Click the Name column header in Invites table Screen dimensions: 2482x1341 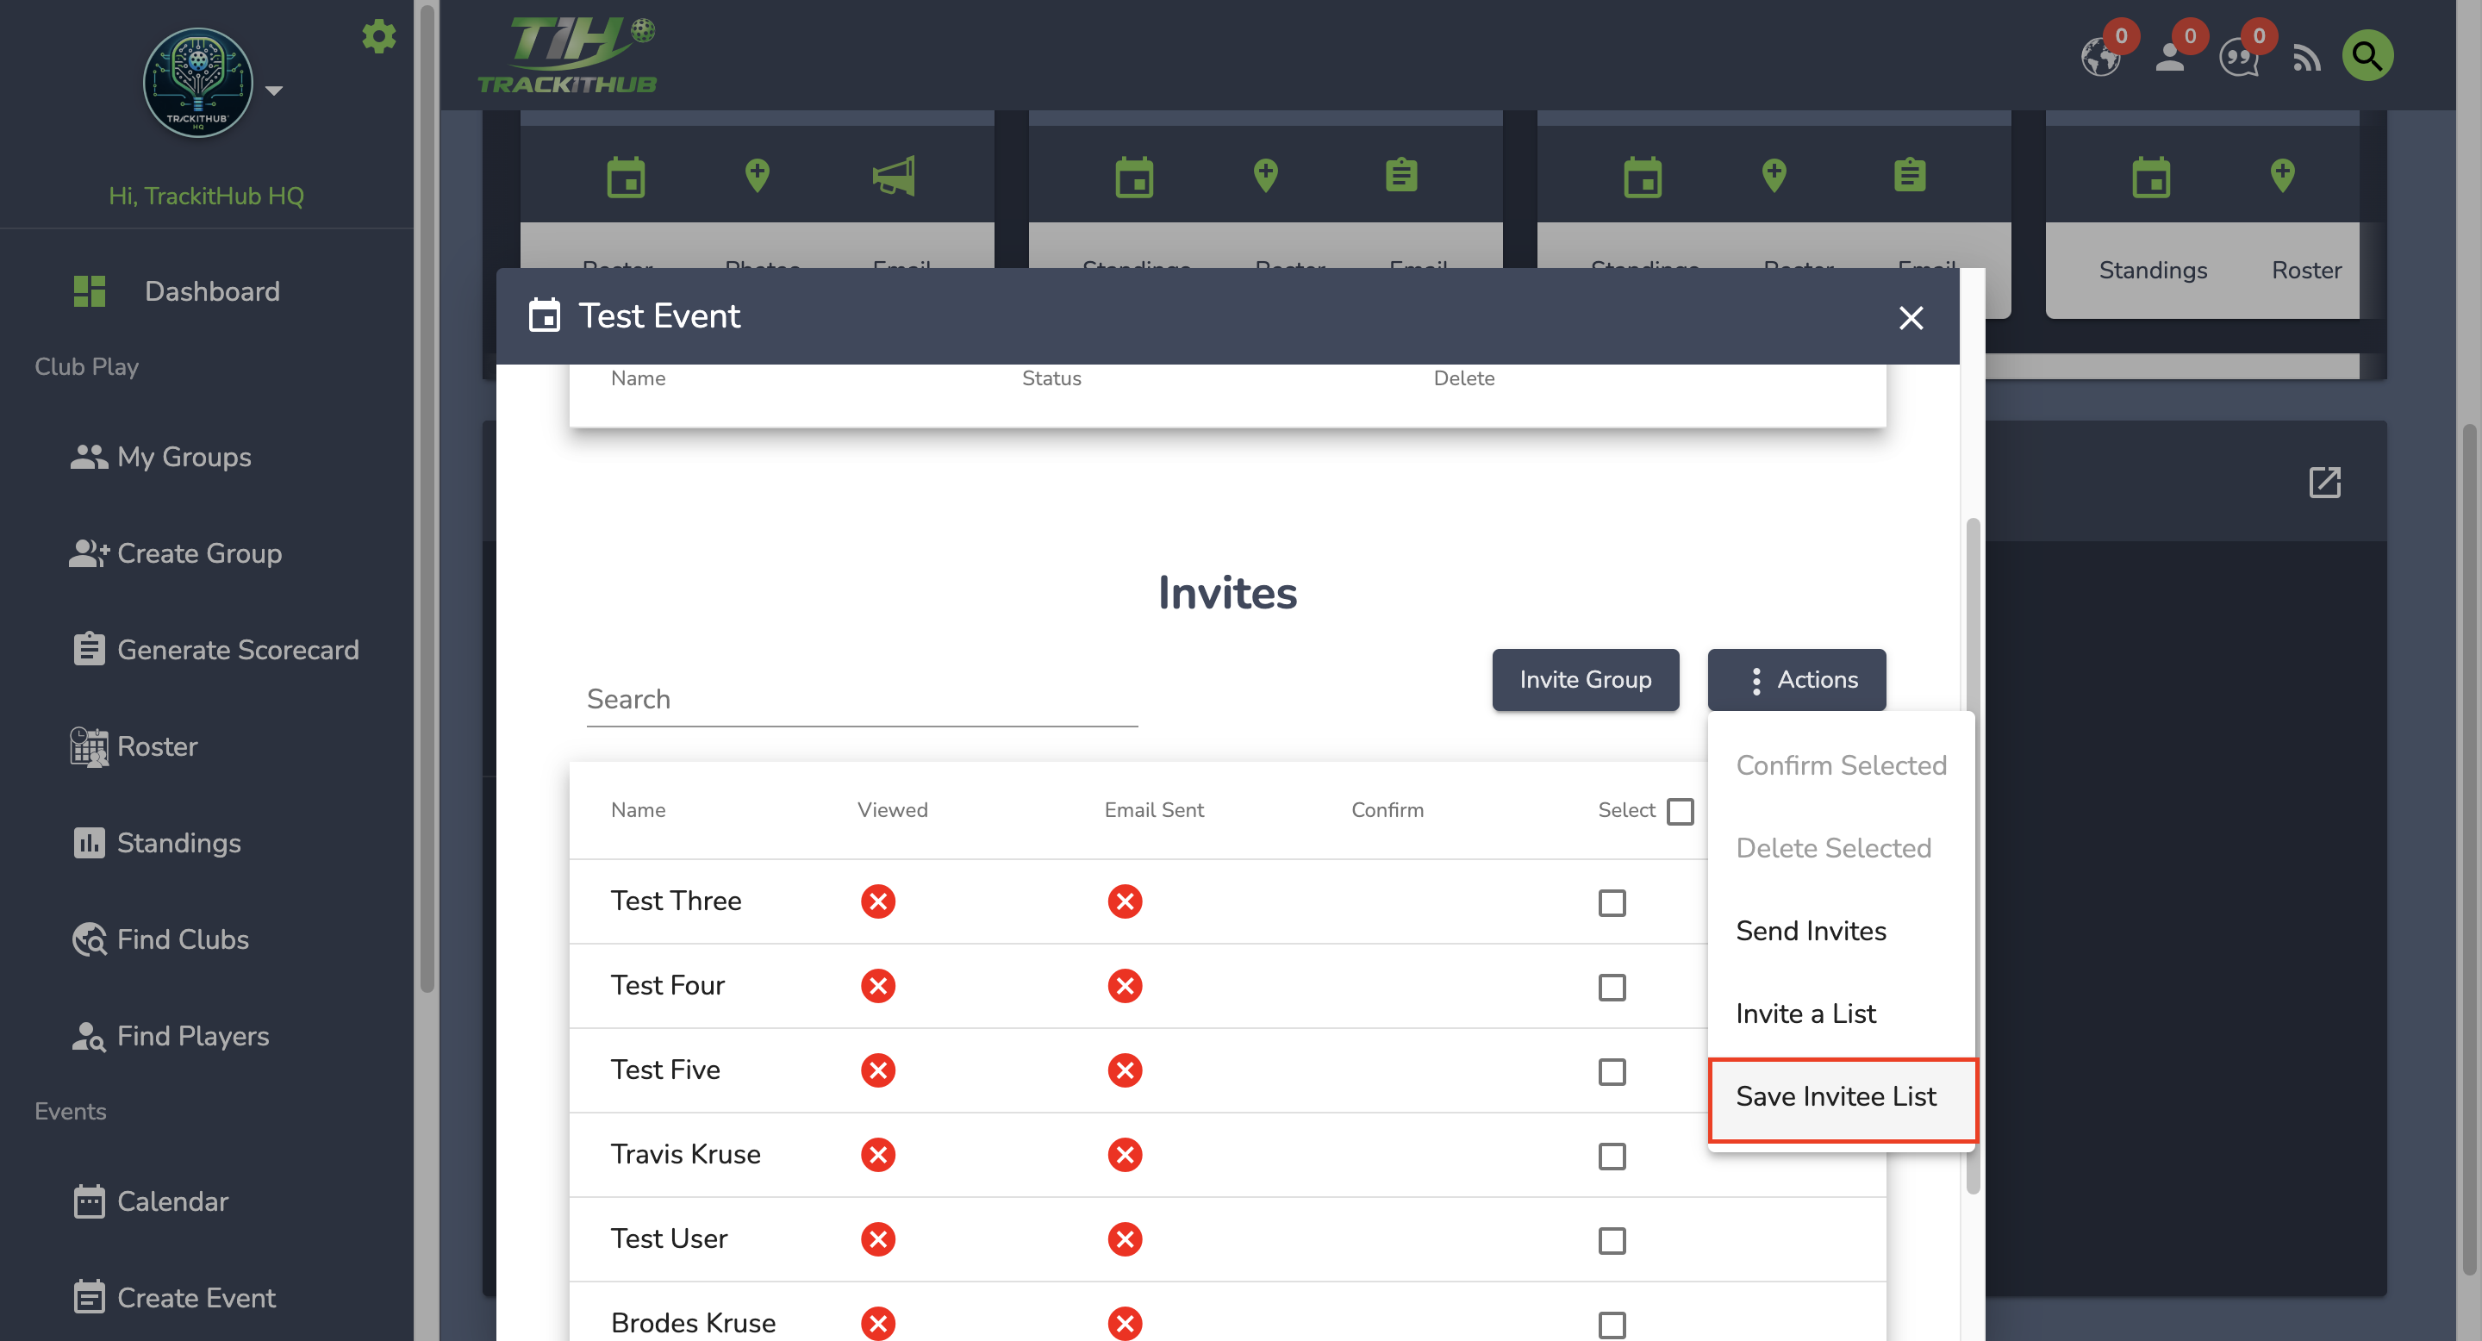(638, 809)
